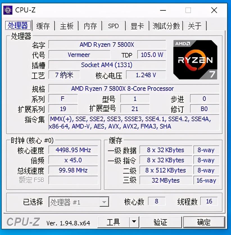Switch to the 显卡 tab
This screenshot has width=231, height=235.
tap(137, 26)
